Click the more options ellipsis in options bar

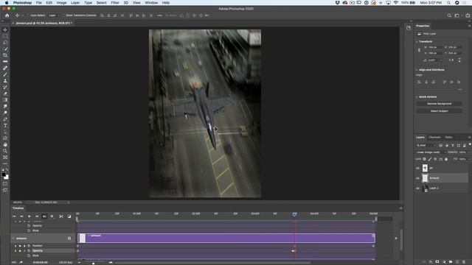pyautogui.click(x=159, y=15)
